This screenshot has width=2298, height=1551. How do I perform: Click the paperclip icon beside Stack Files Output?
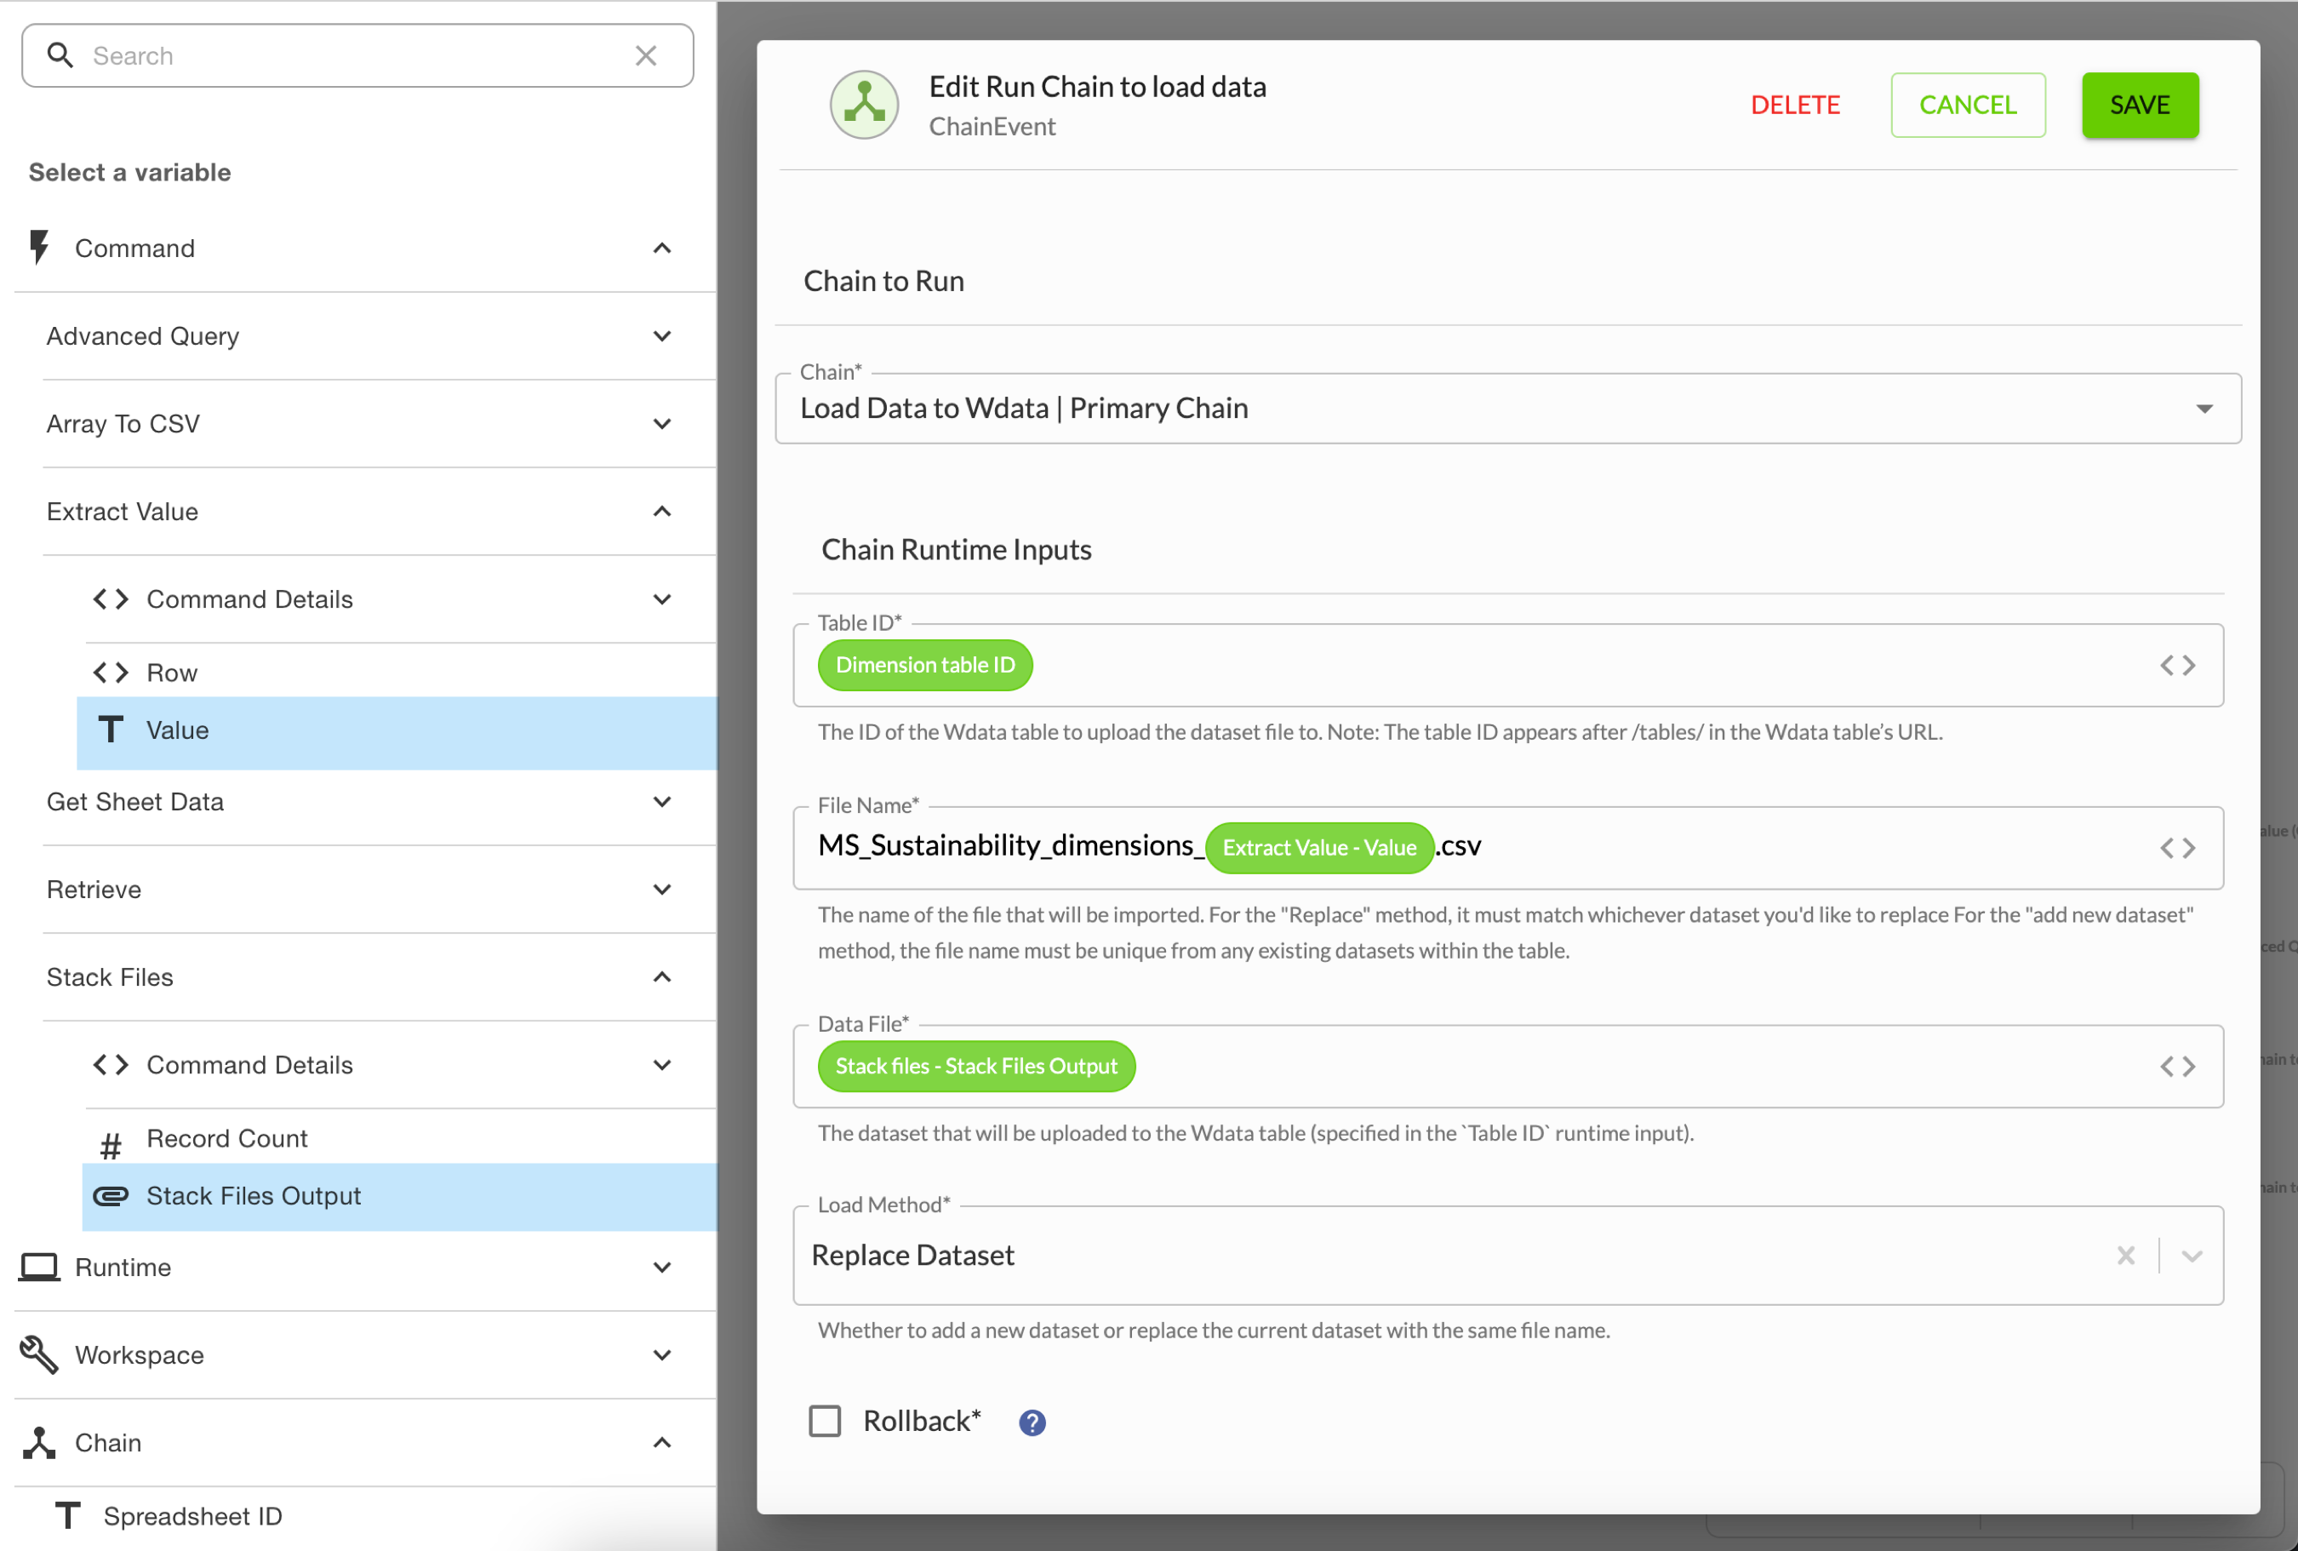[x=111, y=1195]
